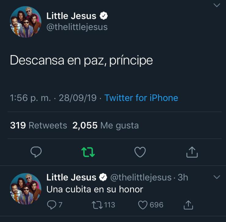Viewport: 226px width, 222px height.
Task: Expand options for the reply tweet
Action: point(216,177)
